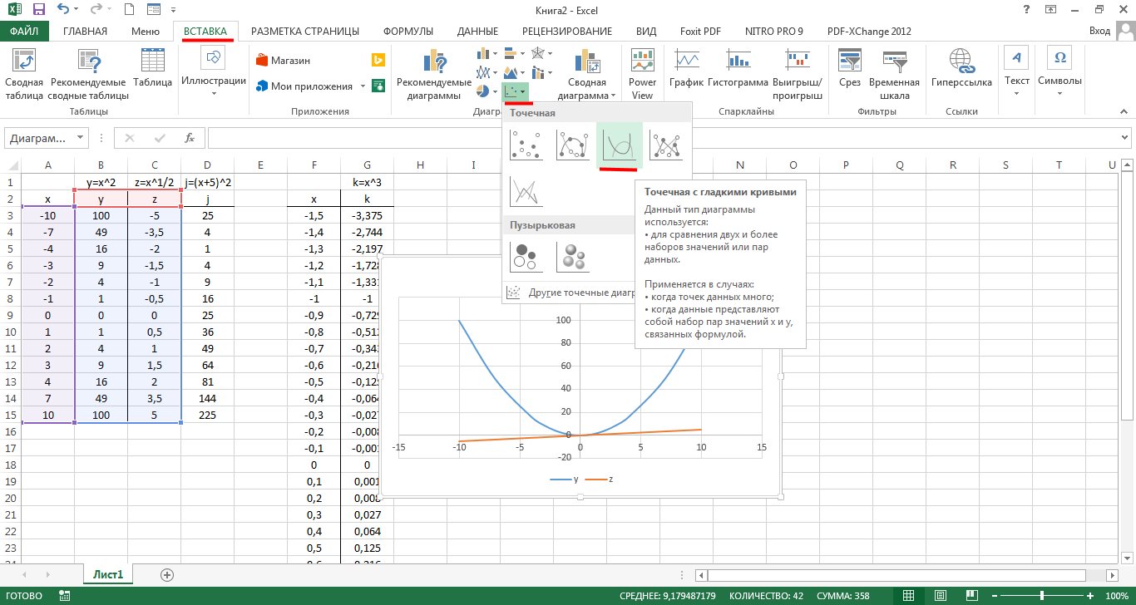Click the Save icon in quick access toolbar
Screen dimensions: 1136x605
(38, 10)
